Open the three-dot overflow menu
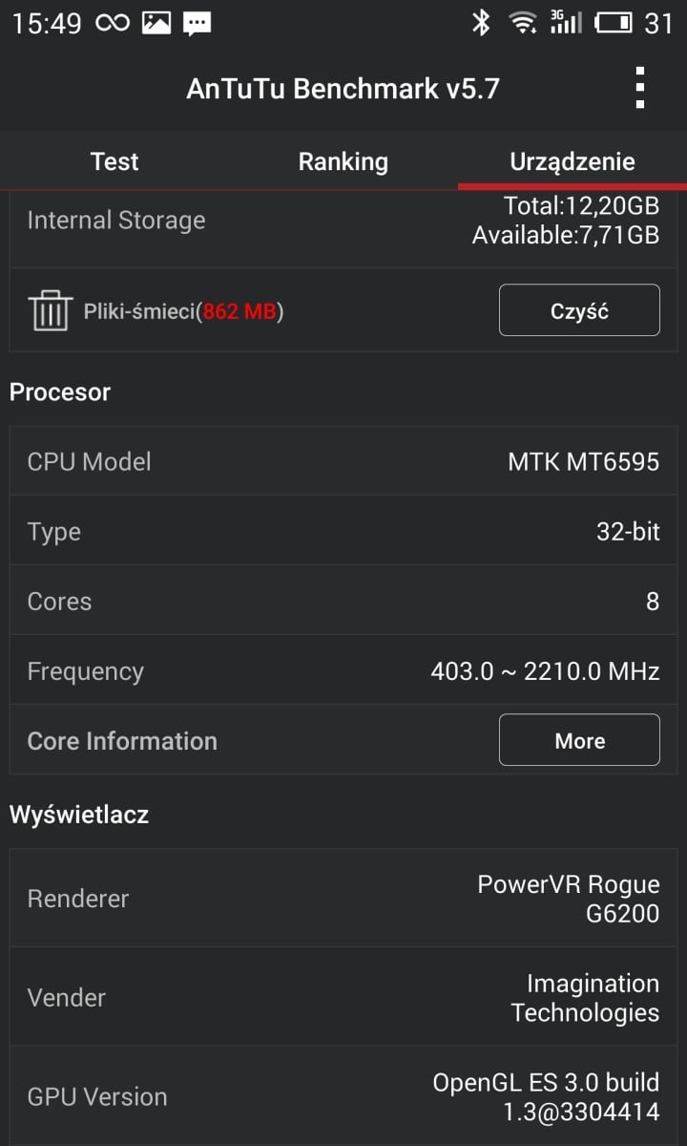This screenshot has height=1146, width=687. pos(640,88)
